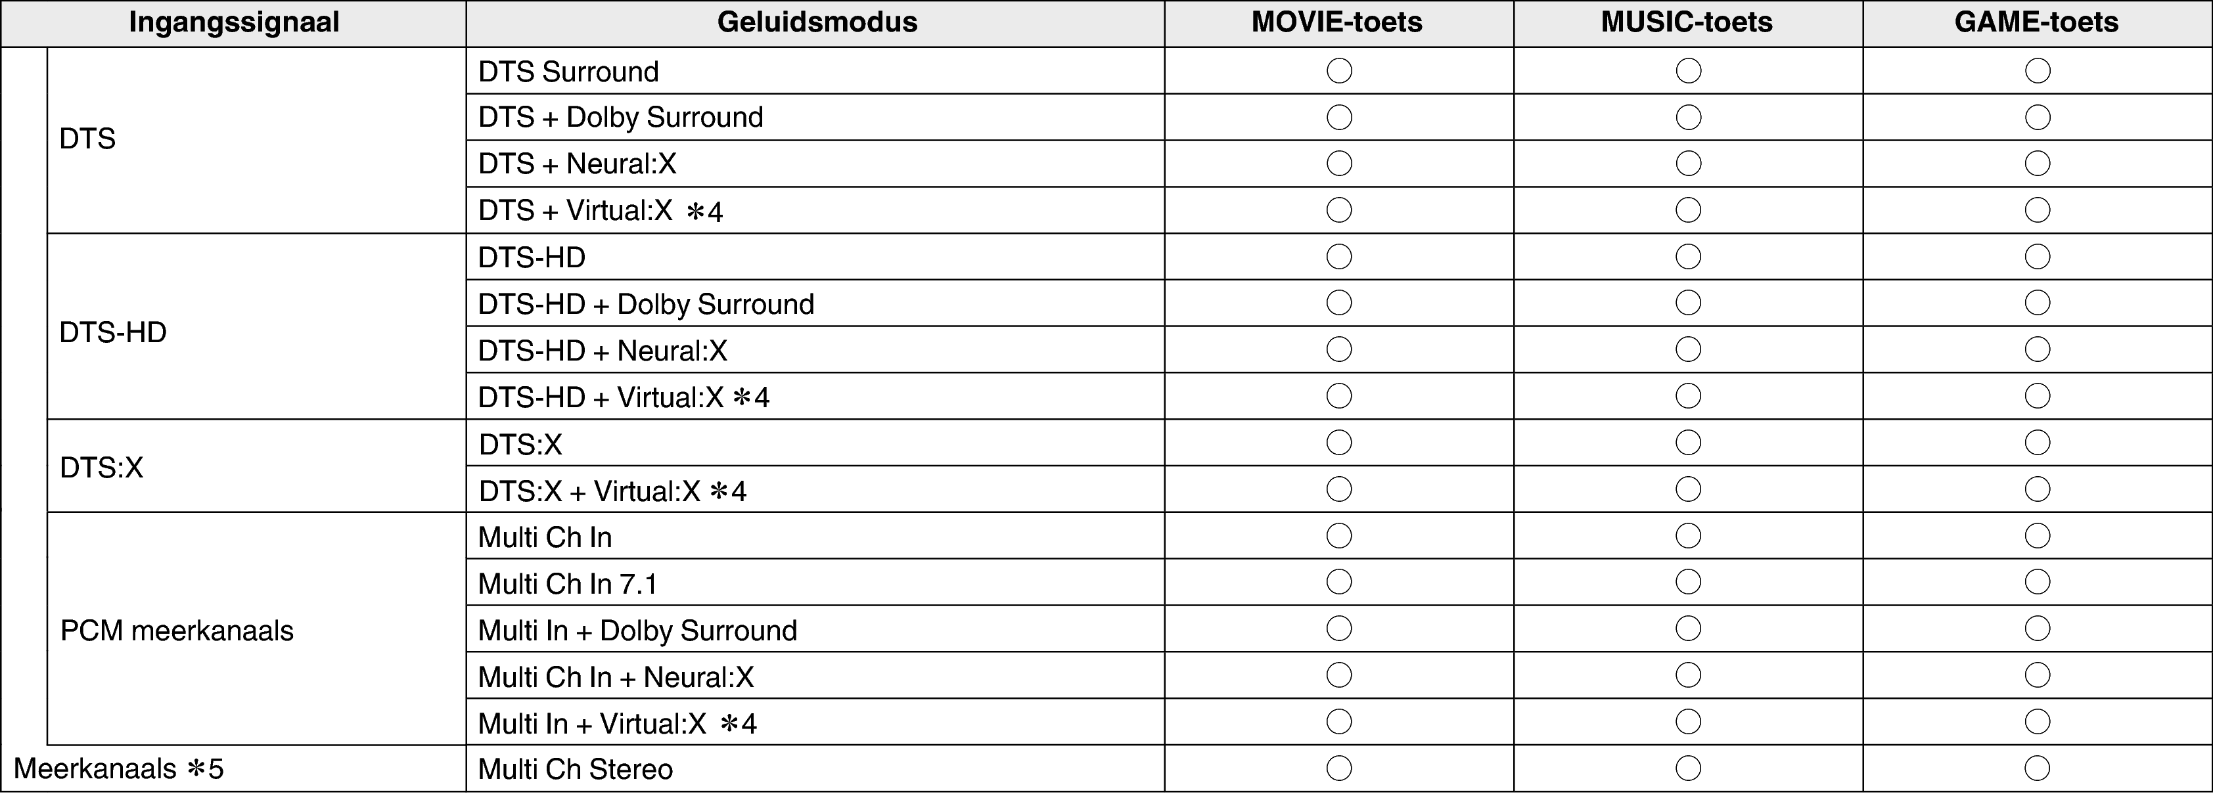Click the Multi In + Dolby Surround entry
Image resolution: width=2213 pixels, height=796 pixels.
(x=637, y=630)
